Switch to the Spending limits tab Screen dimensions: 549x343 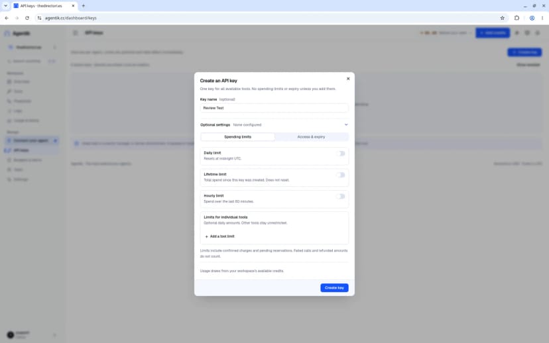(238, 137)
